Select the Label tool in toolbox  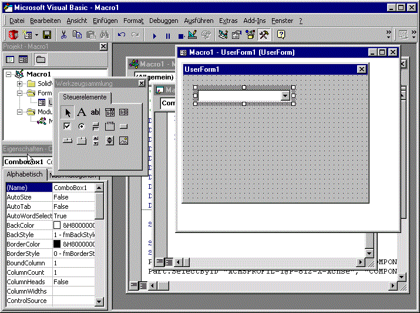click(82, 112)
